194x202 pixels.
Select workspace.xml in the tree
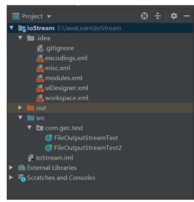[66, 98]
